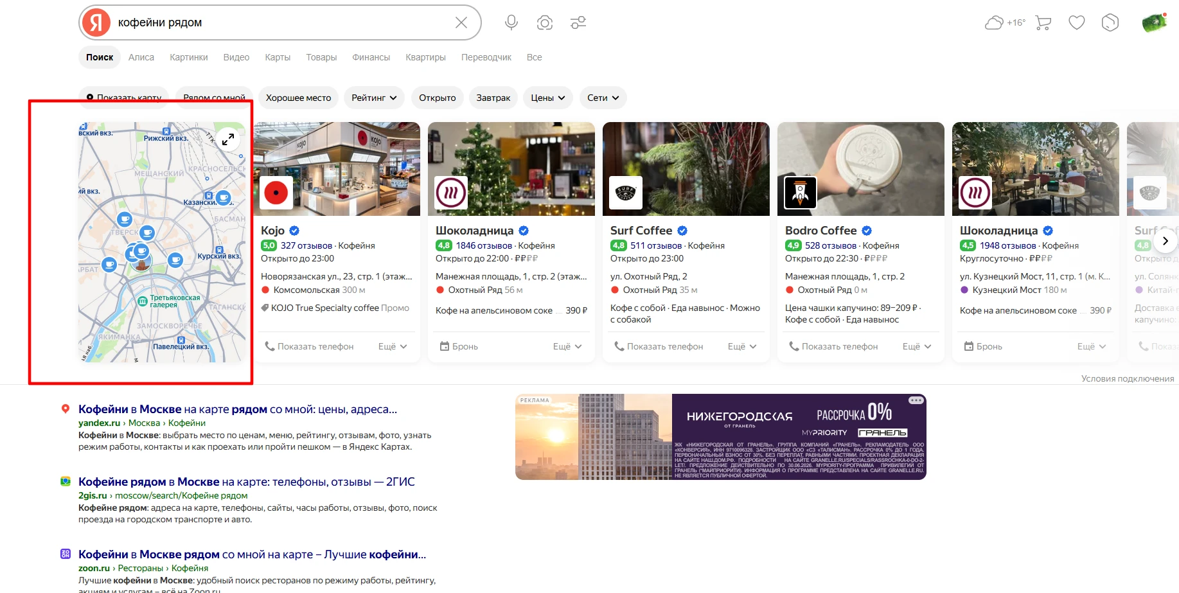Open Bodro Coffee cup photo
The width and height of the screenshot is (1179, 593).
tap(861, 169)
